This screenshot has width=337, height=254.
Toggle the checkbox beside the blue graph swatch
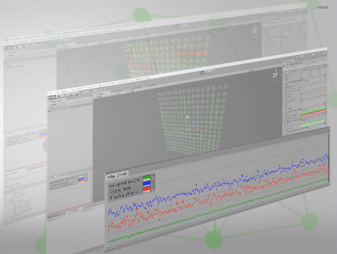(x=153, y=182)
